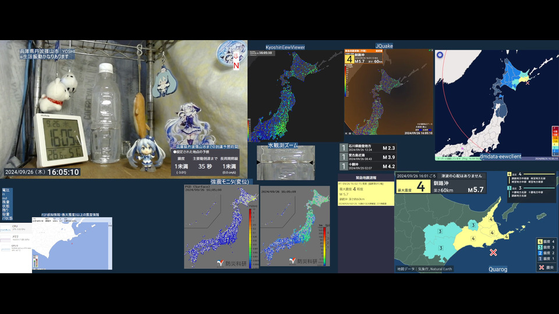This screenshot has width=559, height=314.
Task: Click the arrival time 35 秒 readout
Action: pyautogui.click(x=205, y=166)
